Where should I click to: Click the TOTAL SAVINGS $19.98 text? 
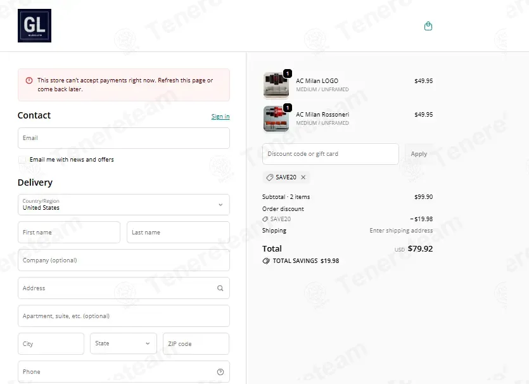(x=305, y=261)
